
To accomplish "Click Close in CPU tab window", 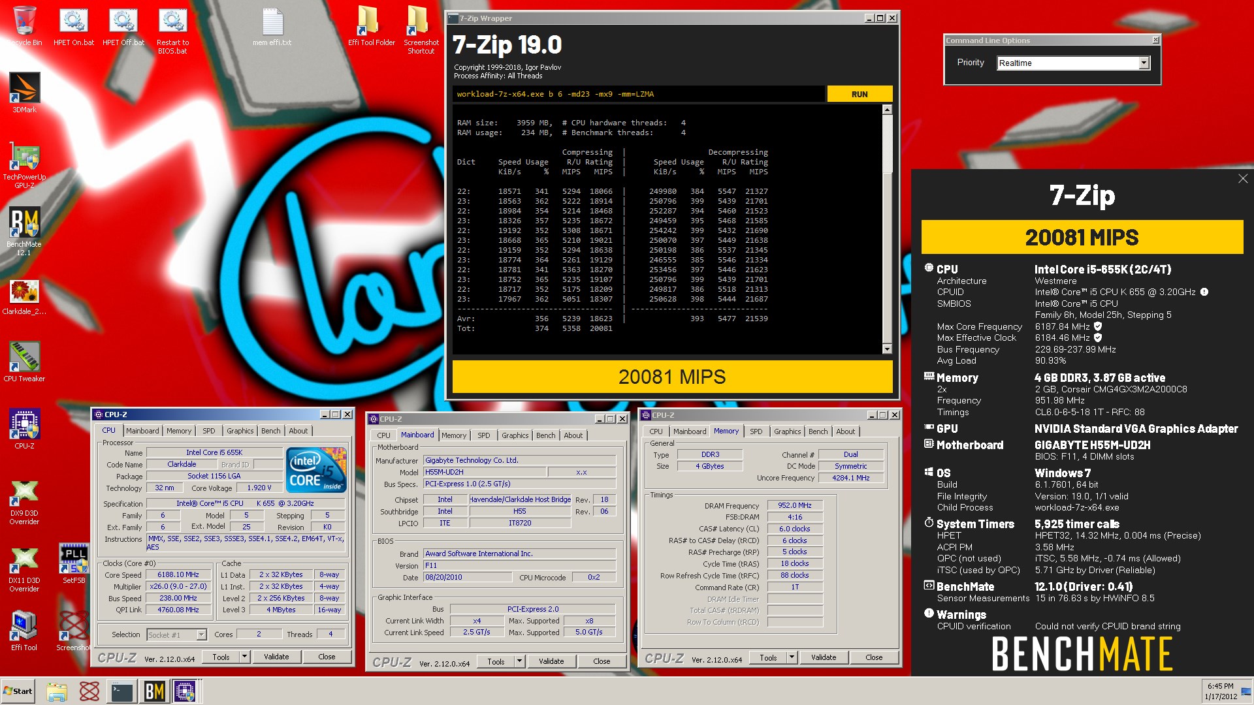I will coord(327,657).
